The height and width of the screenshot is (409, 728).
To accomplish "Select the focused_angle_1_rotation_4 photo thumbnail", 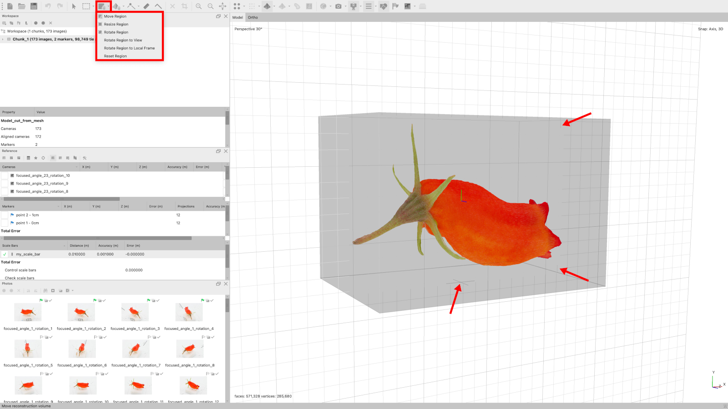I will (189, 312).
